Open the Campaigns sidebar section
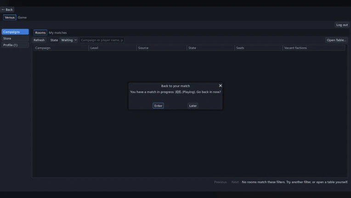The height and width of the screenshot is (198, 351). pos(15,32)
